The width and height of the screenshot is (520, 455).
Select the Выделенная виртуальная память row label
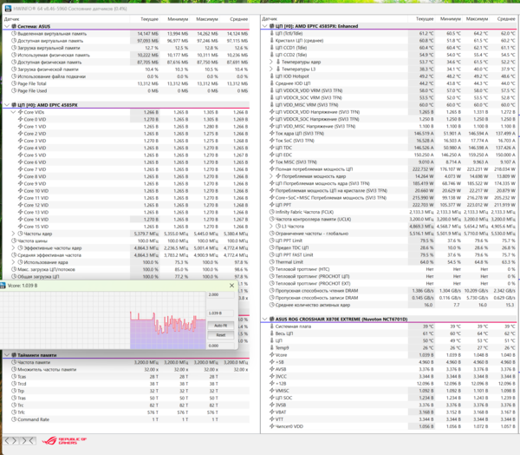coord(52,34)
